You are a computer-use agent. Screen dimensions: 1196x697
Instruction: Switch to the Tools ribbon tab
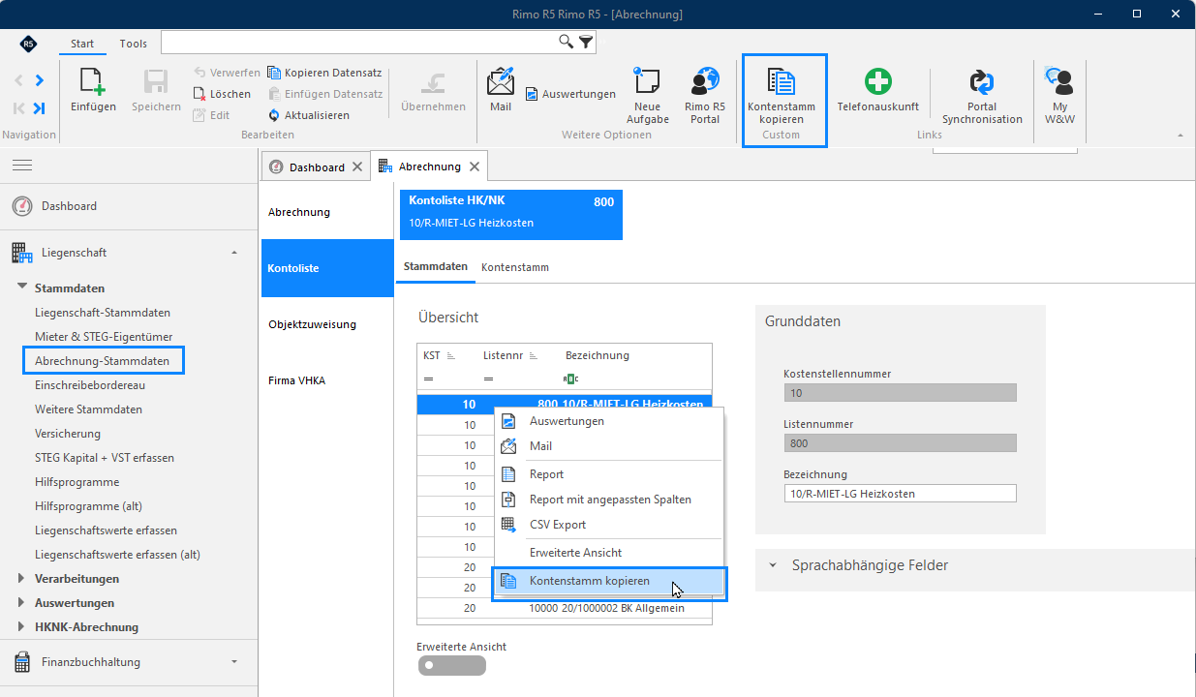click(x=134, y=44)
